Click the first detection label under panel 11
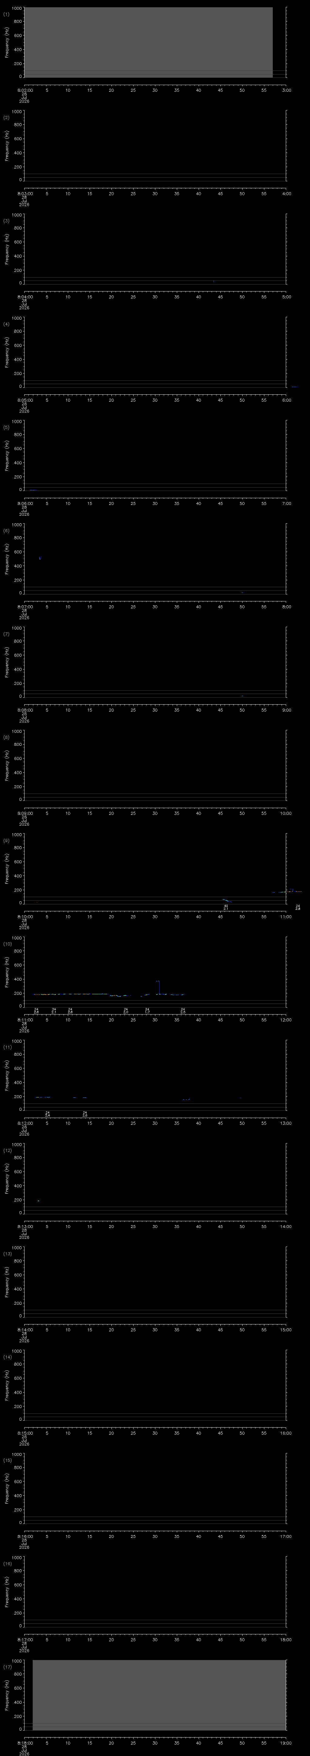Screen dimensions: 310x1756 48,1114
